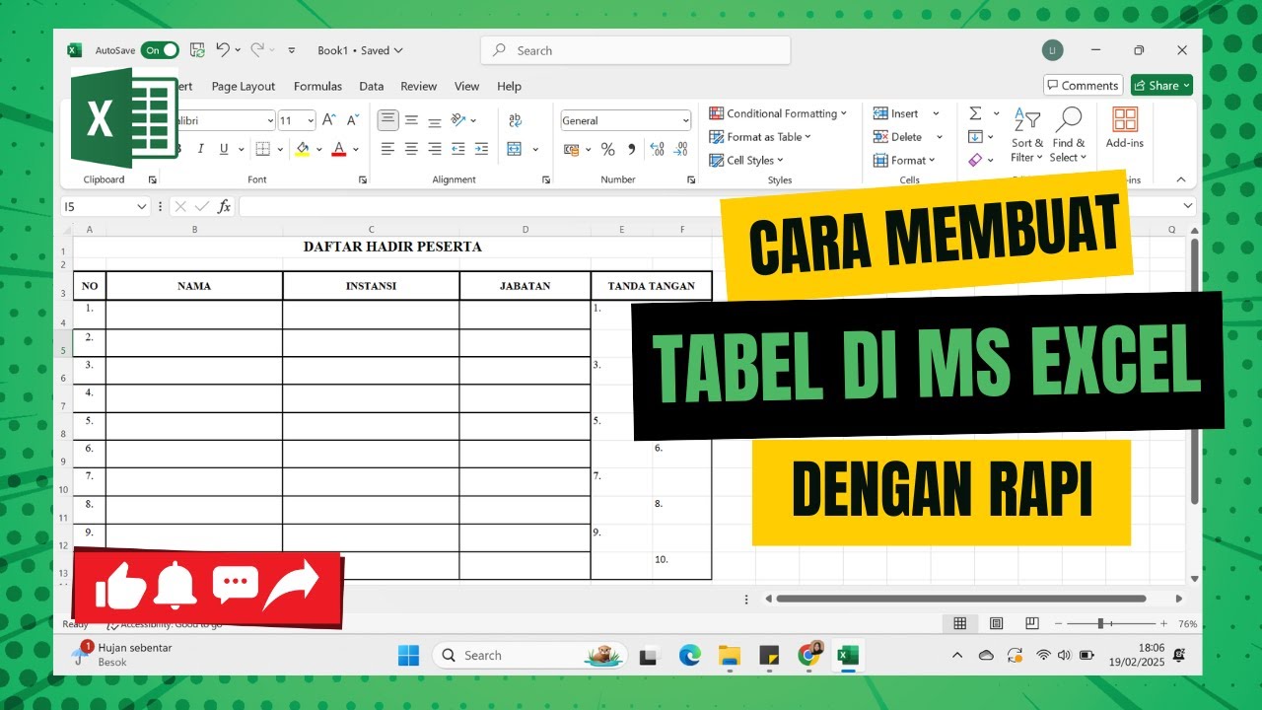This screenshot has height=710, width=1262.
Task: Select Center horizontal alignment icon
Action: pos(411,149)
